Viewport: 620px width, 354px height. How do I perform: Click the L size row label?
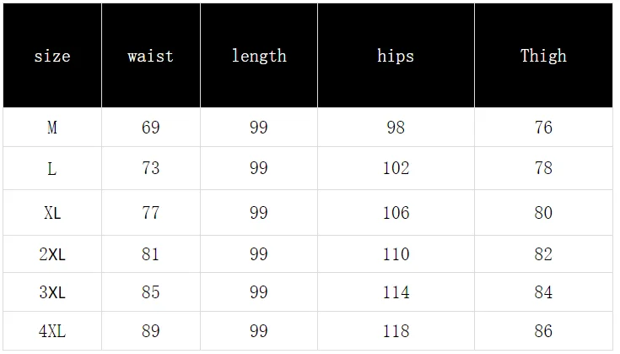point(52,168)
